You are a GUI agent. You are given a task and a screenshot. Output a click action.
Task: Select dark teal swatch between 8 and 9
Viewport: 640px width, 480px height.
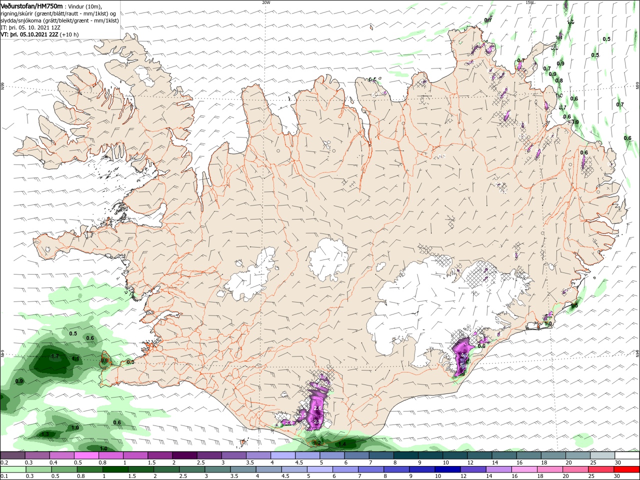pos(406,455)
